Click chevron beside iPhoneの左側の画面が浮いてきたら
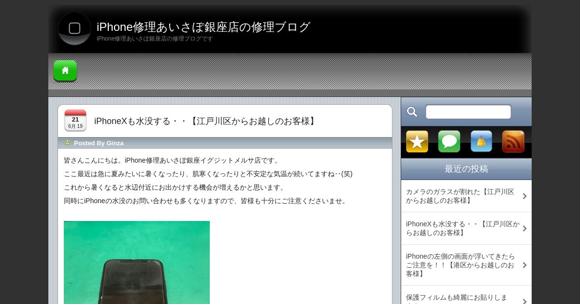Image resolution: width=580 pixels, height=304 pixels. (x=524, y=265)
